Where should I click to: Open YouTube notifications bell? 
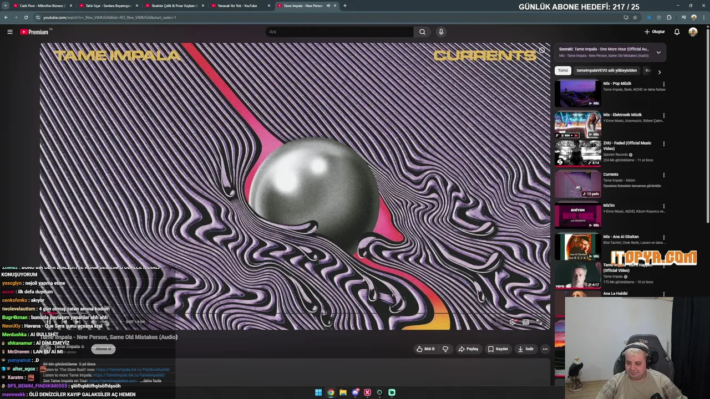(x=677, y=32)
